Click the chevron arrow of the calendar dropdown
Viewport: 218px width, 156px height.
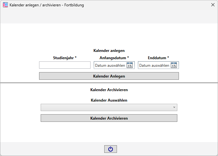pyautogui.click(x=174, y=107)
